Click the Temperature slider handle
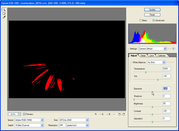This screenshot has width=179, height=131. click(x=146, y=72)
